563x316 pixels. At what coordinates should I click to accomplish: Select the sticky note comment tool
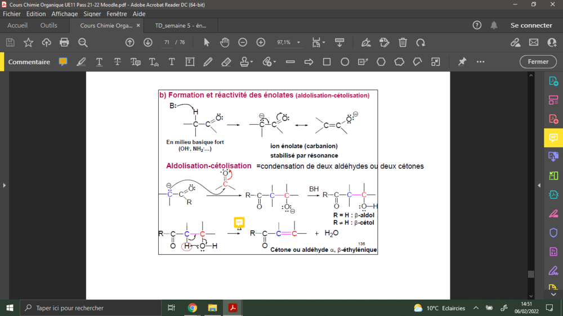point(63,62)
